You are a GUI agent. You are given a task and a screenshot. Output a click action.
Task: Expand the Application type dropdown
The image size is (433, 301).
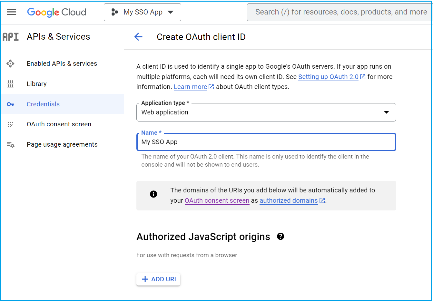point(266,112)
